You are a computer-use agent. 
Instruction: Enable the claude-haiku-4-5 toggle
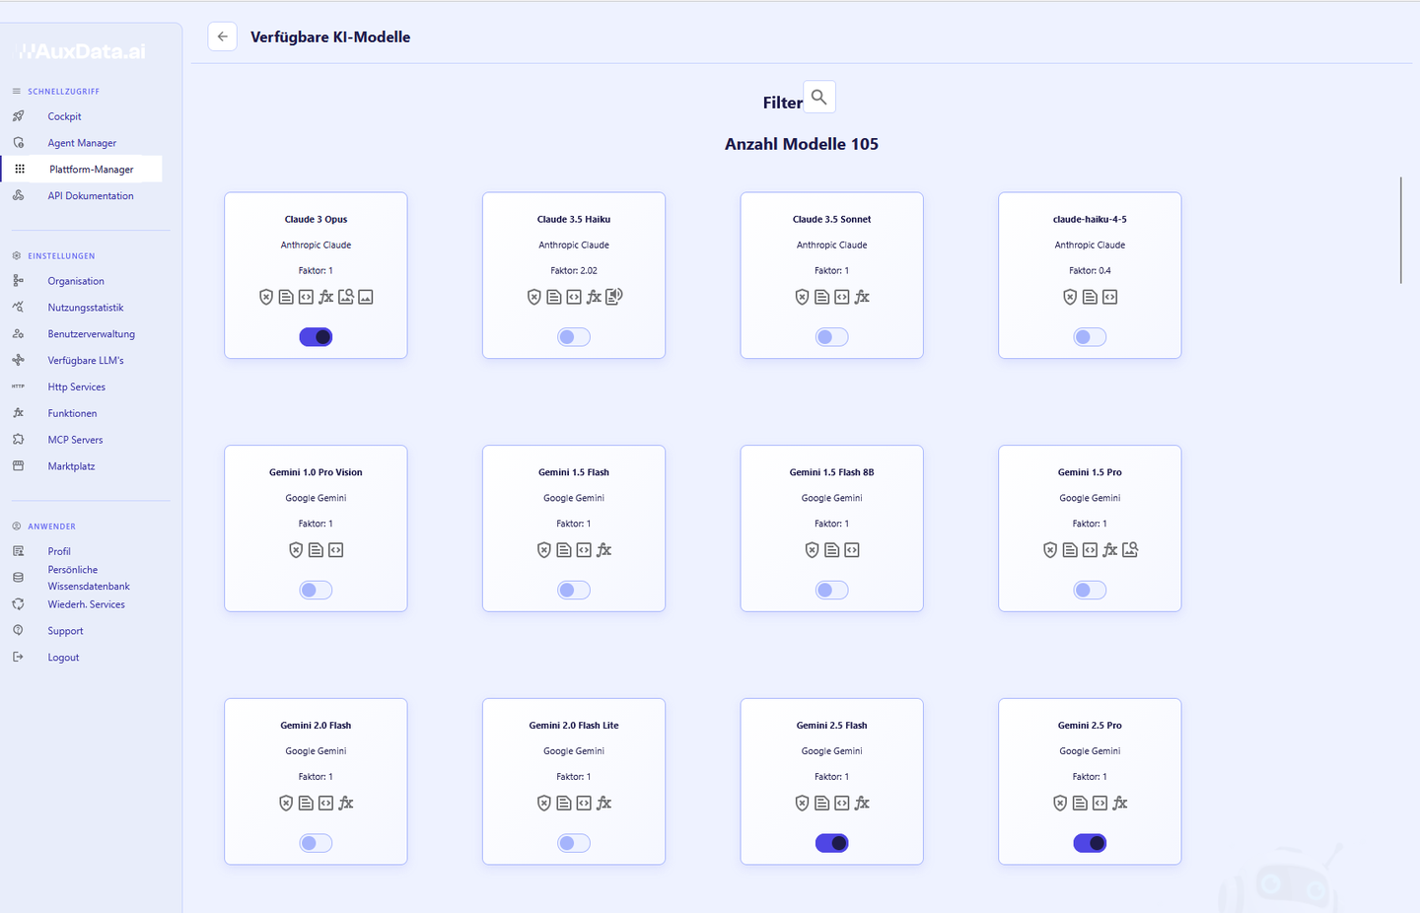(x=1090, y=337)
